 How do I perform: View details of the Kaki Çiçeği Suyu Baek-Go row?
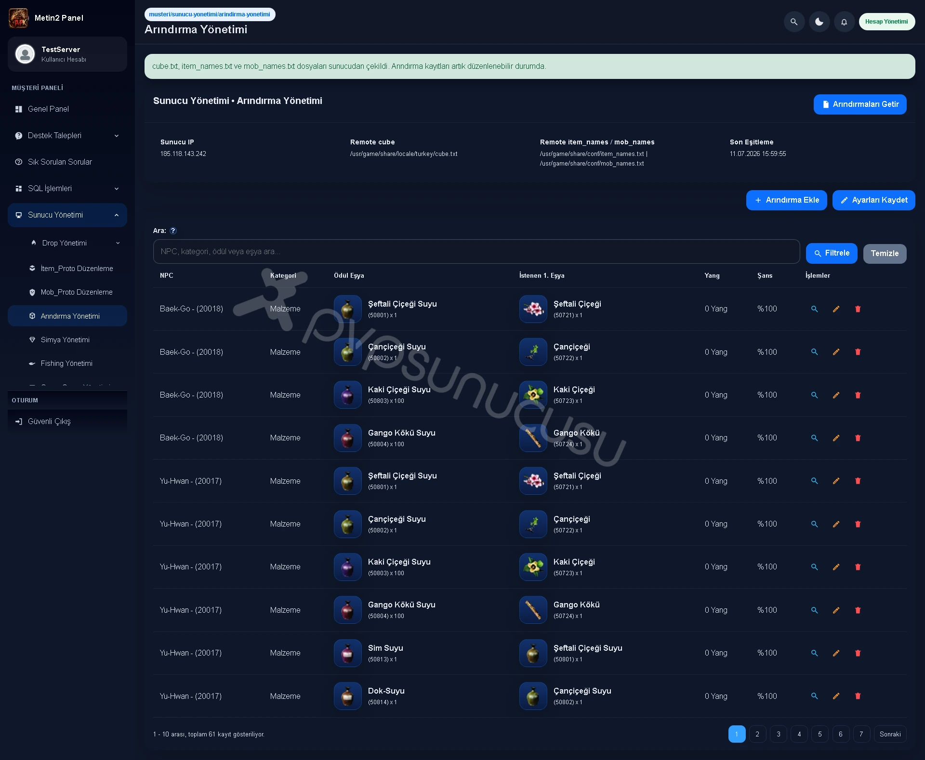814,395
